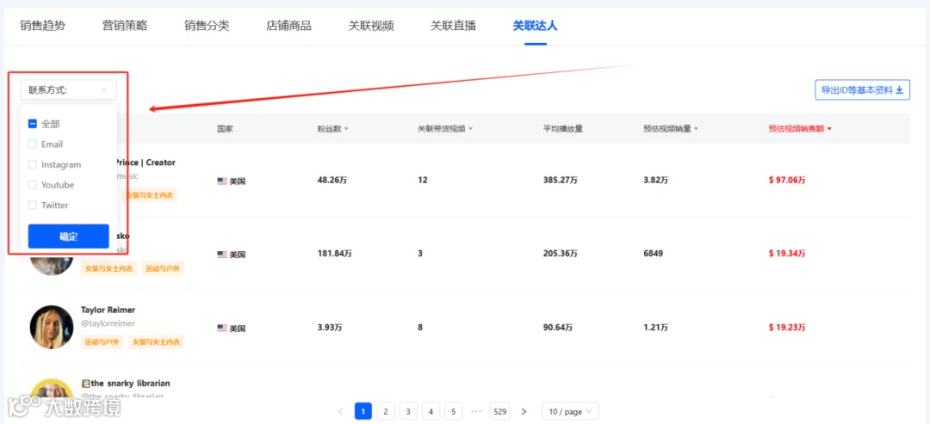Go to page 4

pos(431,411)
